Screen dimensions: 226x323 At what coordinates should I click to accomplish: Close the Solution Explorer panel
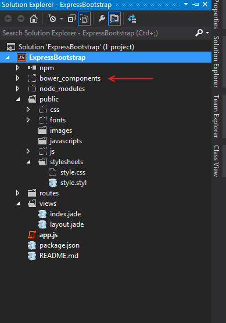205,4
